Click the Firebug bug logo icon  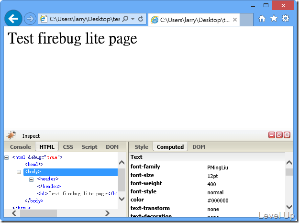11,135
